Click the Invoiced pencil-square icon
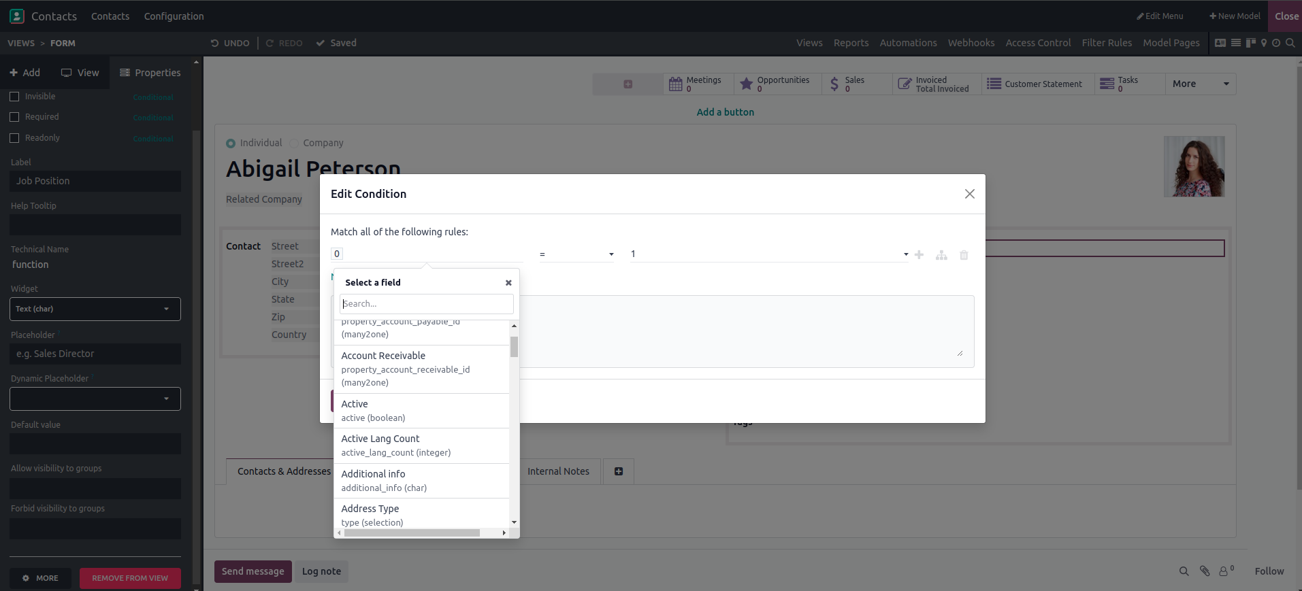The height and width of the screenshot is (591, 1302). coord(905,84)
